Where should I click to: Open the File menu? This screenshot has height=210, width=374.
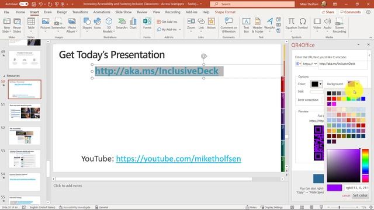(6, 12)
